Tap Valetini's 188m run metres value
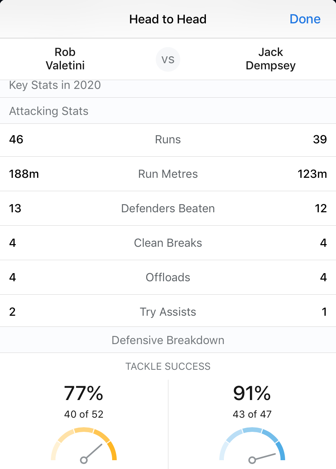Screen dimensions: 336x469 pos(24,174)
